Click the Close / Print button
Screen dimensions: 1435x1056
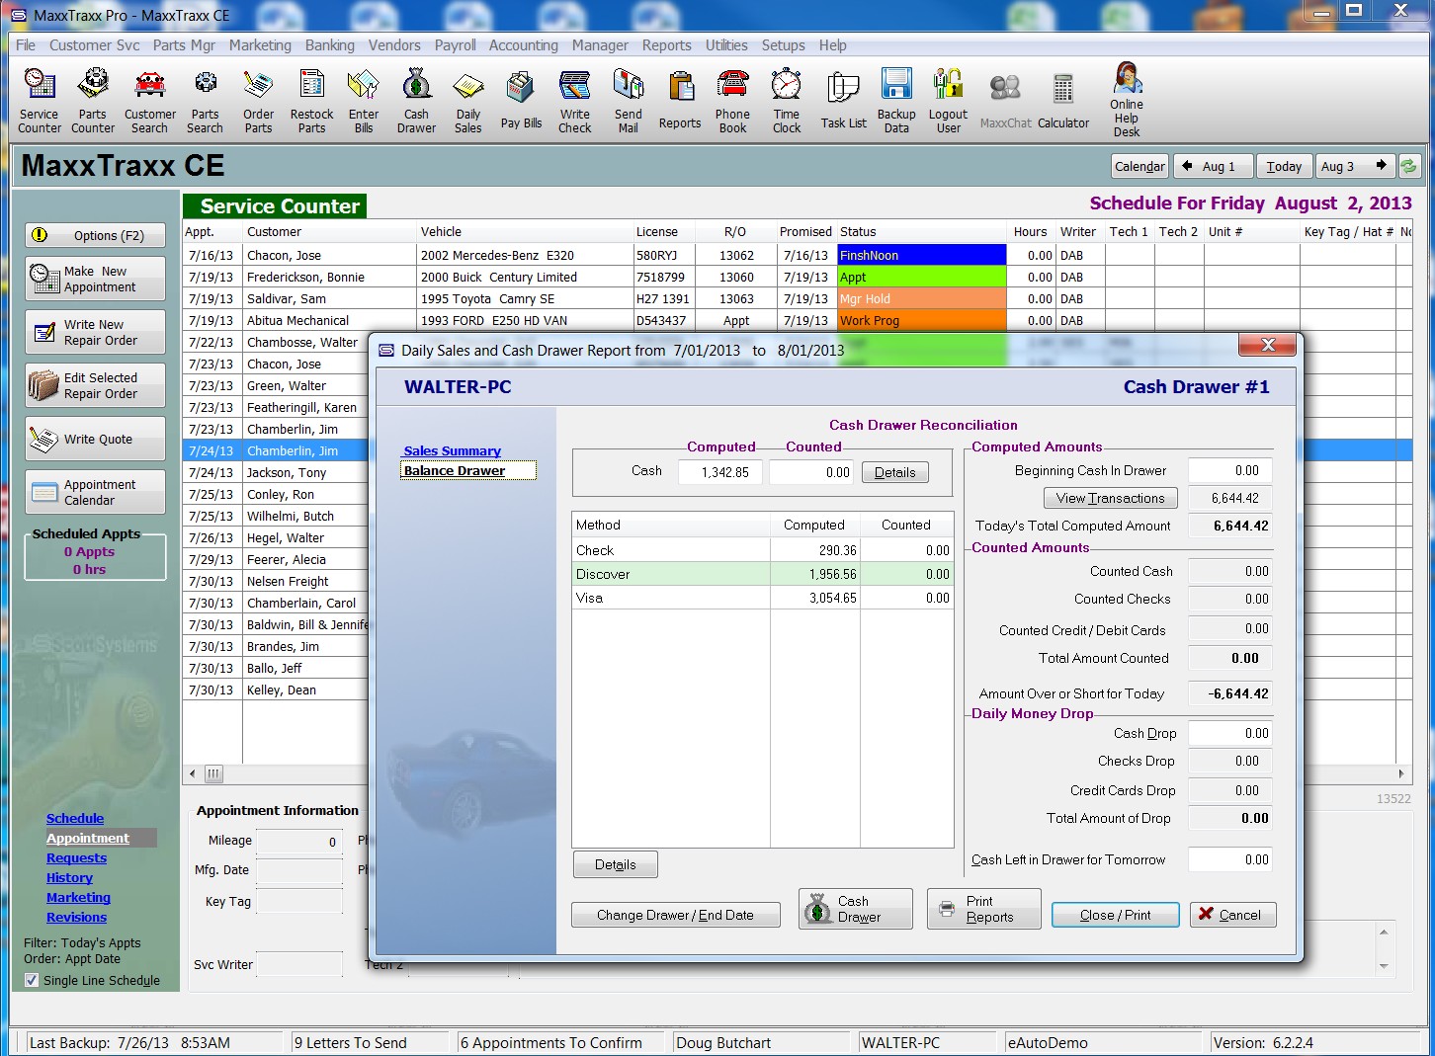[x=1115, y=915]
